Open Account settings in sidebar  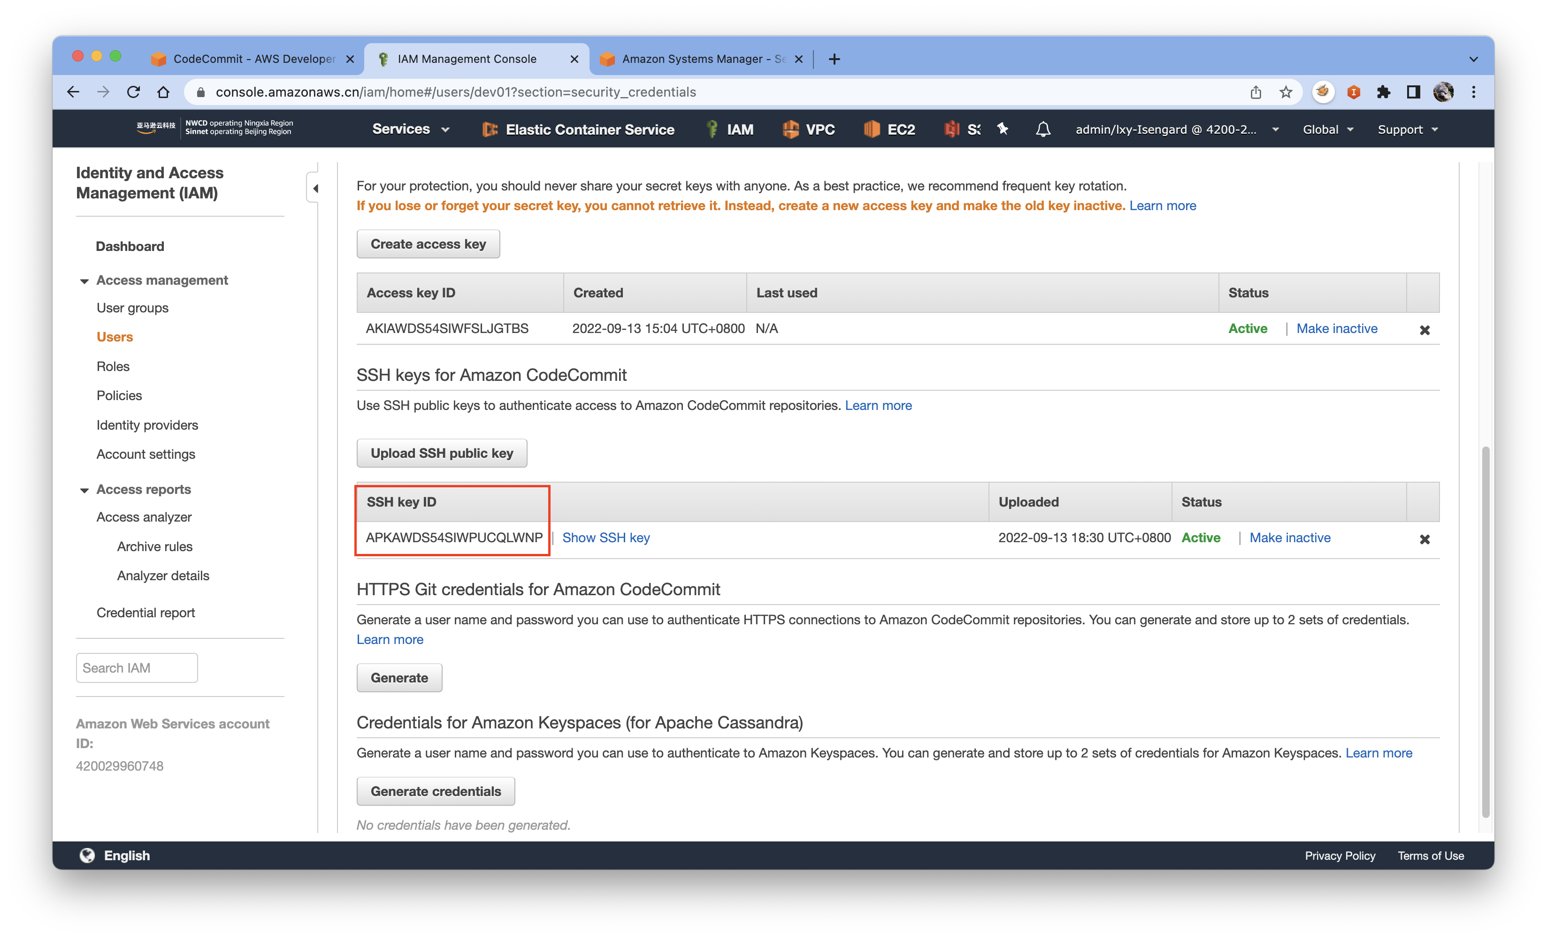point(146,454)
